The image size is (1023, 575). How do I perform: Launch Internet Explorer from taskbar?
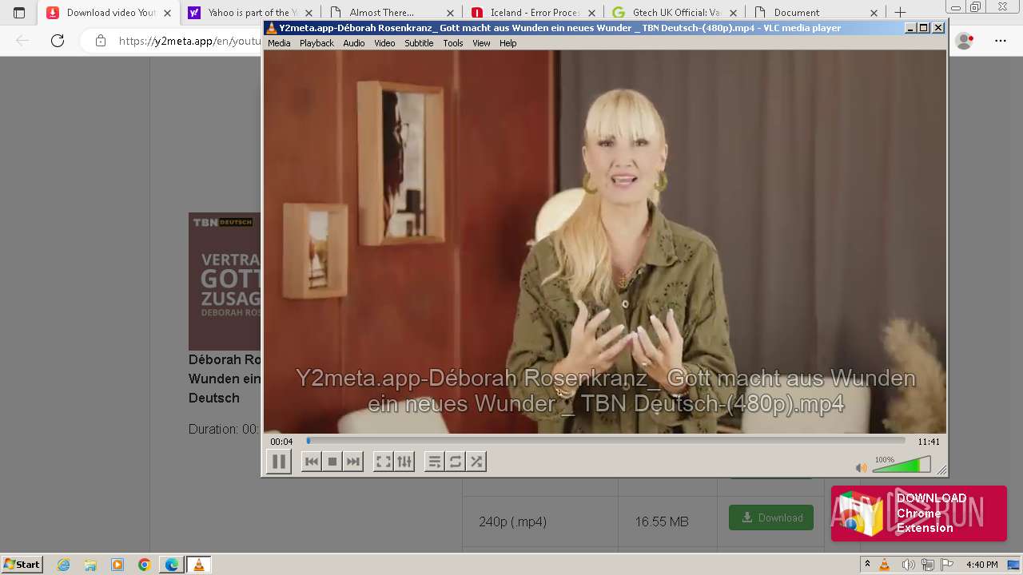coord(64,565)
